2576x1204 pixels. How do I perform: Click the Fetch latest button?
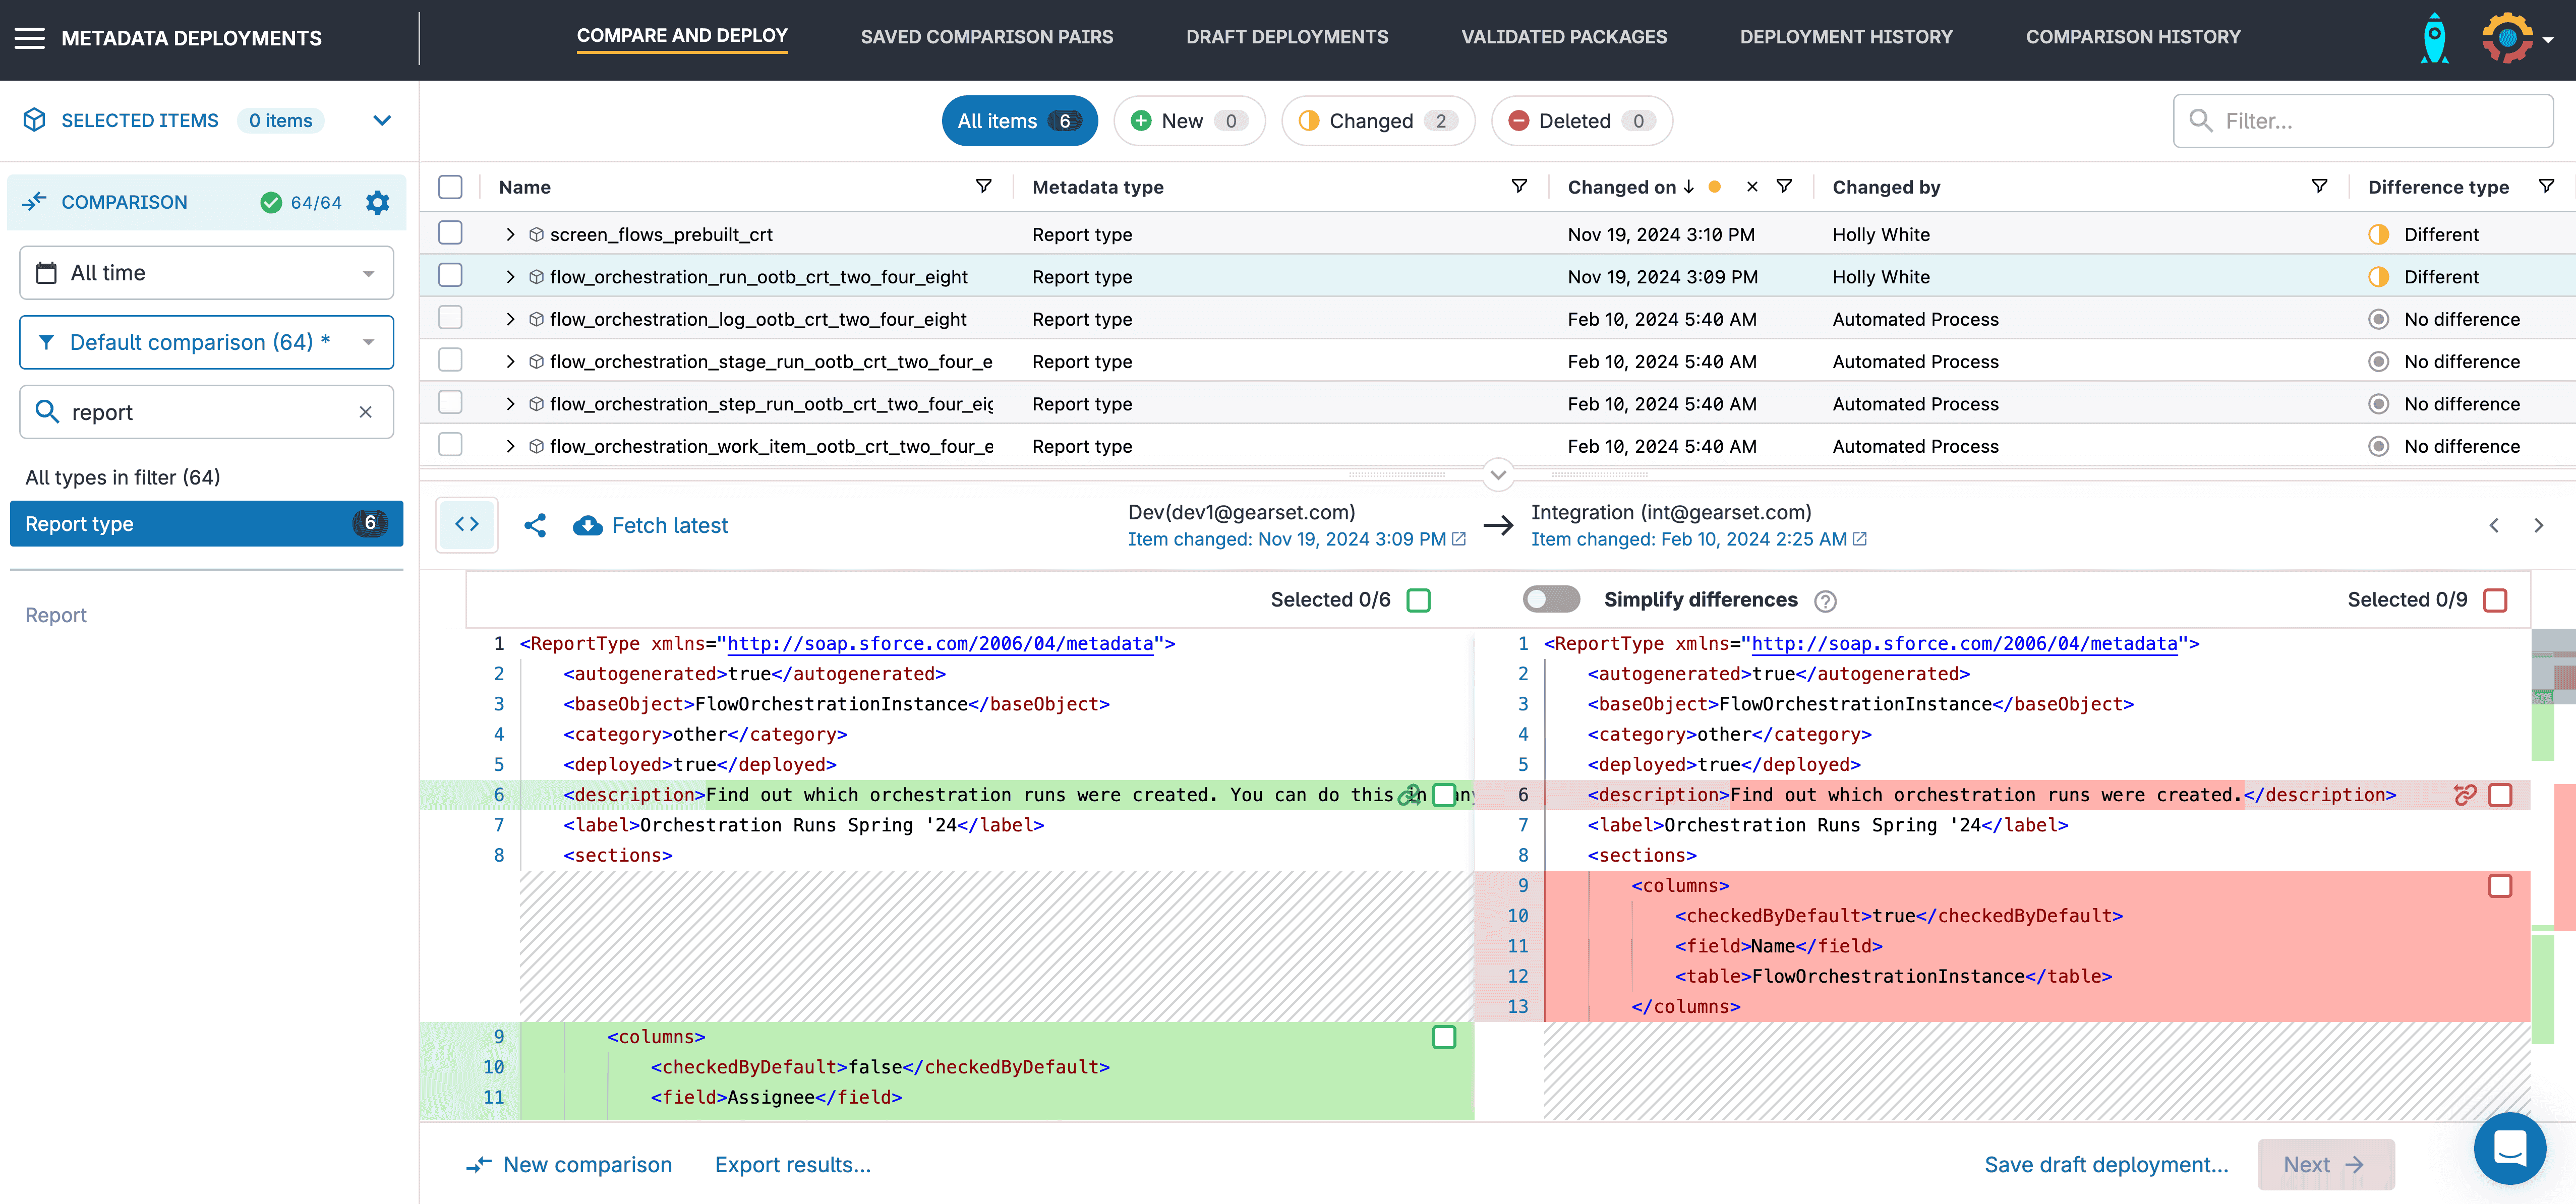click(651, 525)
